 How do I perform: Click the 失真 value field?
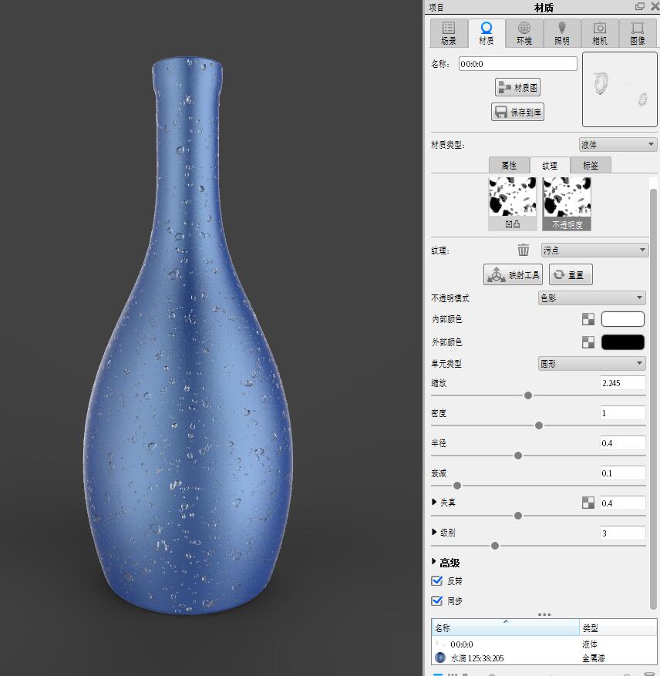tap(623, 503)
